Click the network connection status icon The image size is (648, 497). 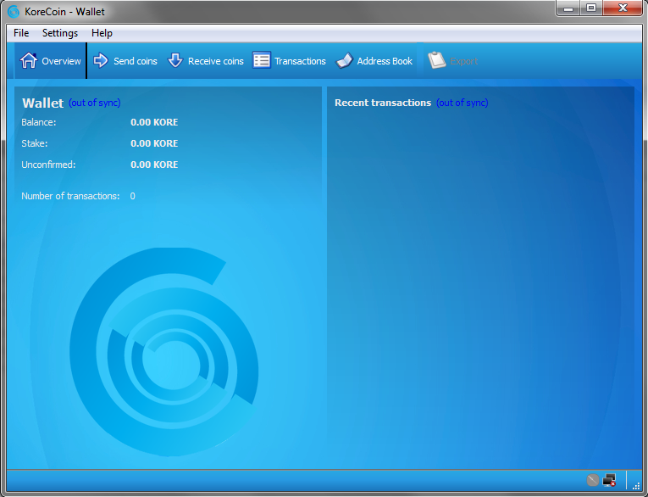click(610, 480)
